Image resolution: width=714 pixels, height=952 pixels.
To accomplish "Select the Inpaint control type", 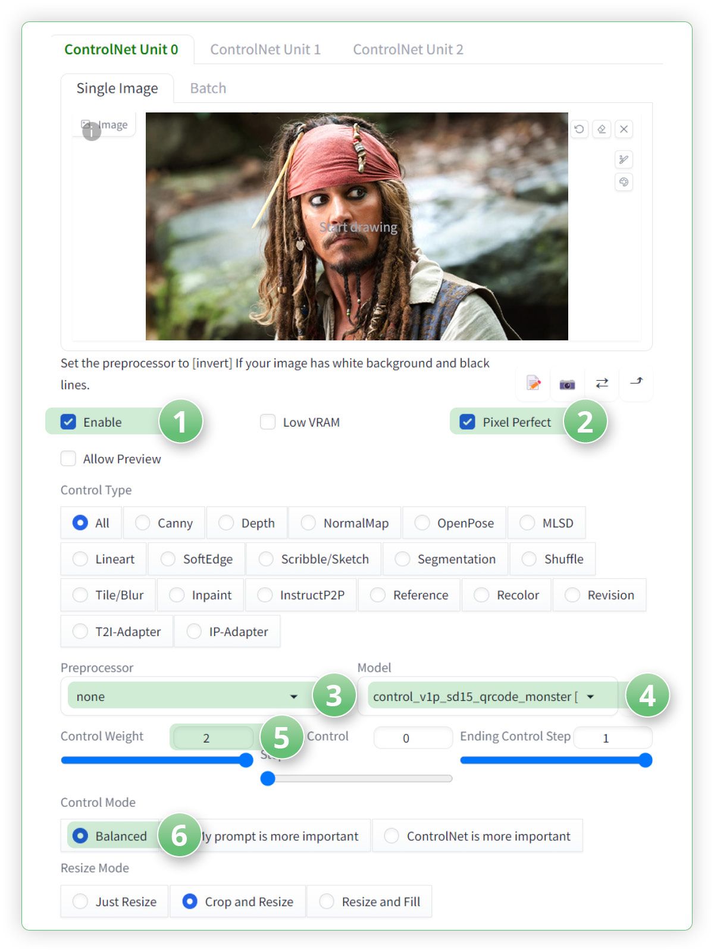I will [201, 595].
